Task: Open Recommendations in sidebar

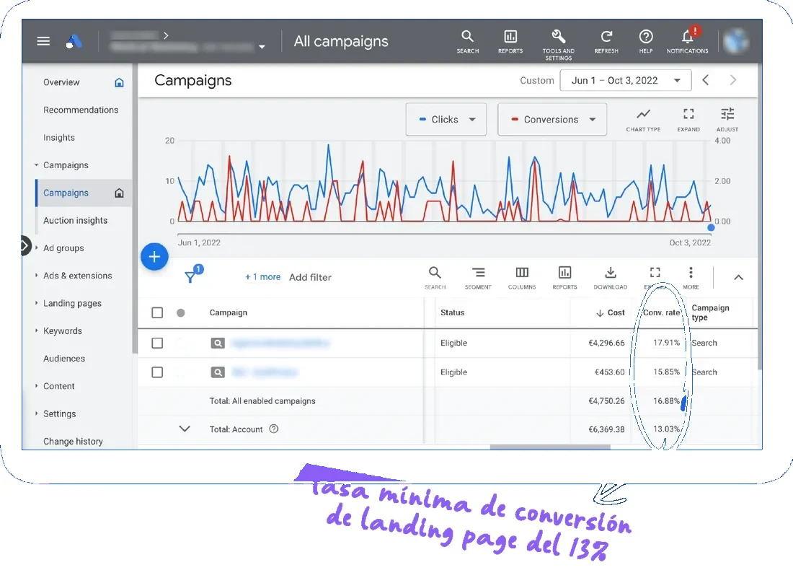Action: [x=81, y=110]
